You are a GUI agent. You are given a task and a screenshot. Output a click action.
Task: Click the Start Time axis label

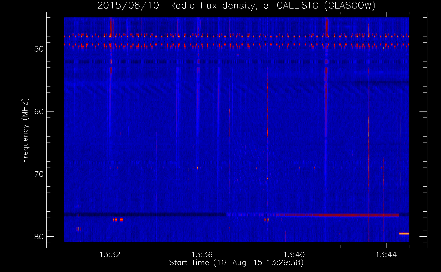tap(236, 263)
